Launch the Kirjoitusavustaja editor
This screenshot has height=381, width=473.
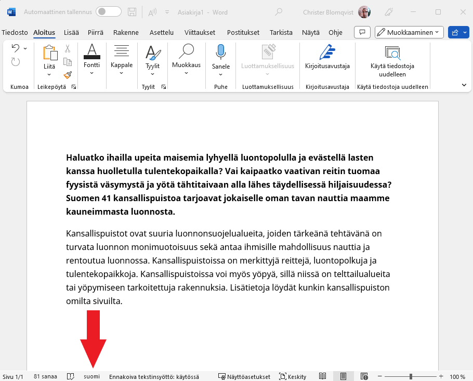tap(327, 57)
